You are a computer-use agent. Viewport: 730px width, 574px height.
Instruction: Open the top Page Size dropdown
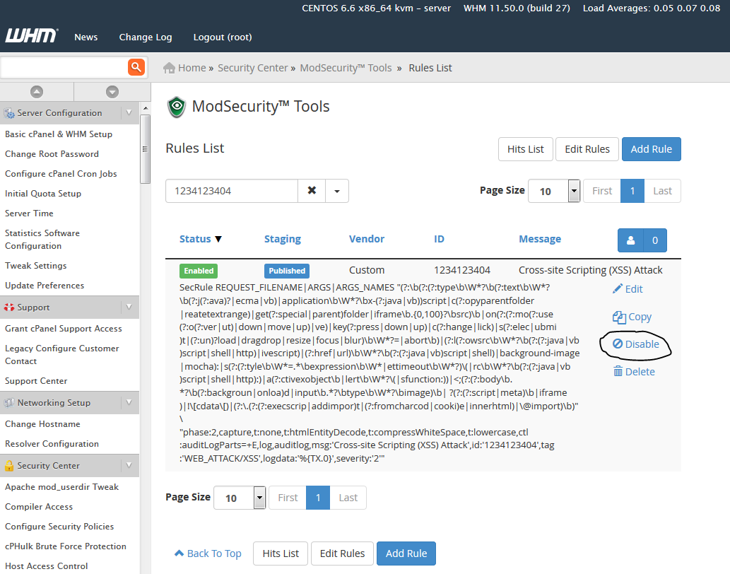(x=574, y=191)
